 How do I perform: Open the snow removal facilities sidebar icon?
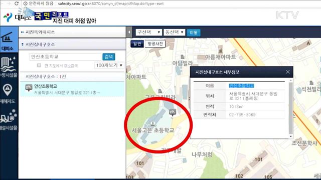pyautogui.click(x=8, y=120)
